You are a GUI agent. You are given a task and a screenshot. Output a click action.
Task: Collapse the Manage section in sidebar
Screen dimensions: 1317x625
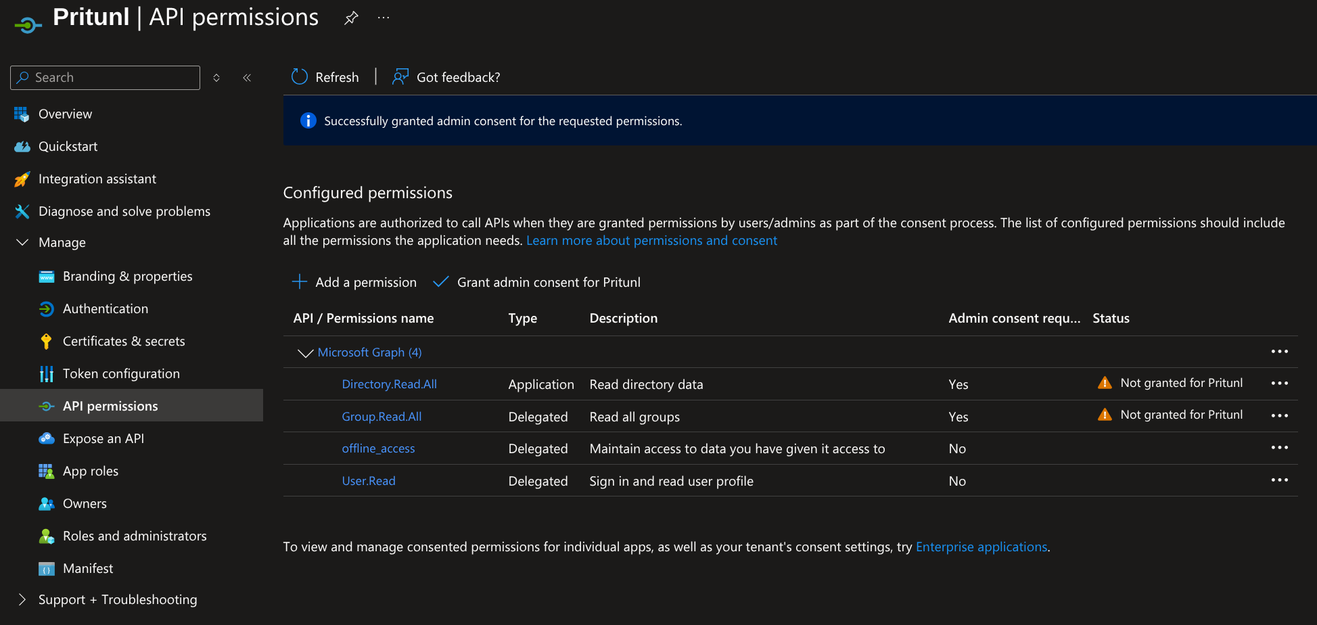click(22, 242)
